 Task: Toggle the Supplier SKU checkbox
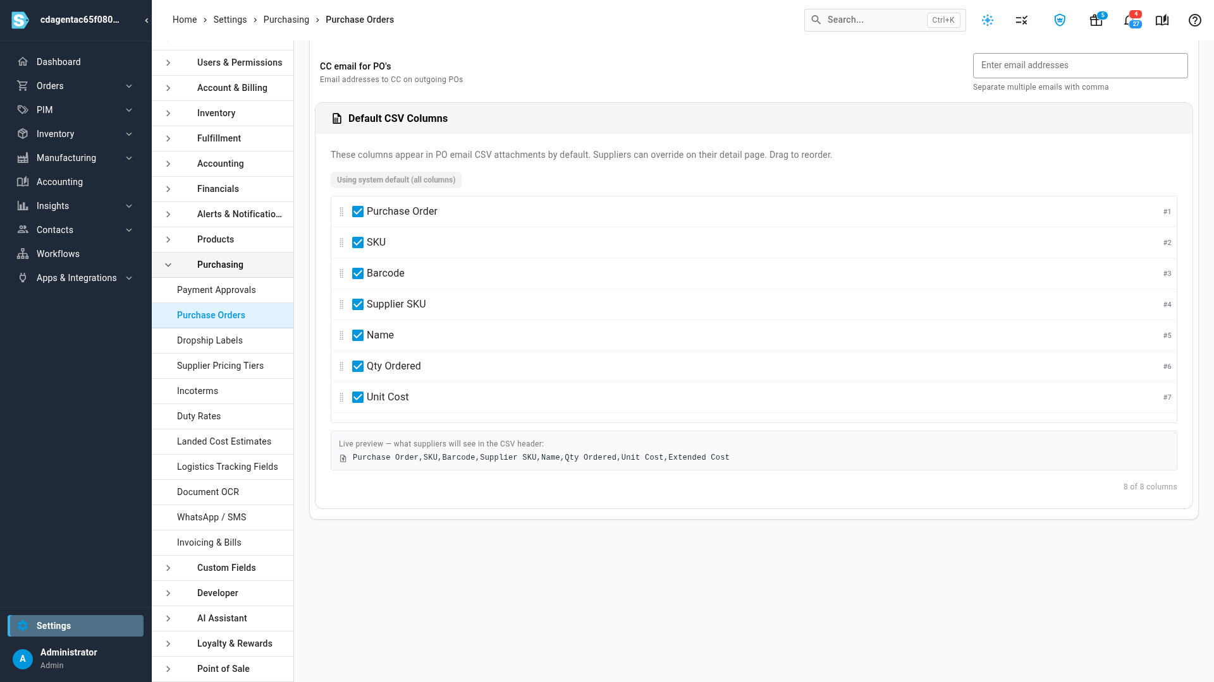click(358, 304)
